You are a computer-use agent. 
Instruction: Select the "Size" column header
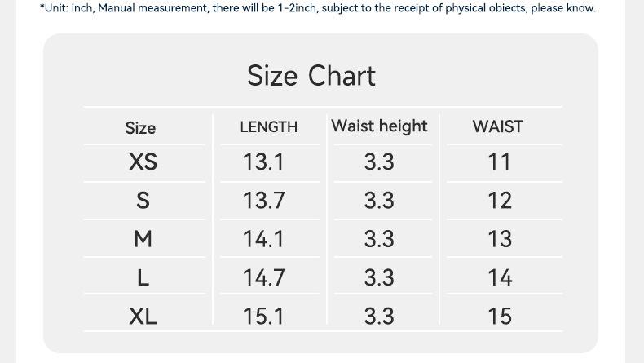140,128
